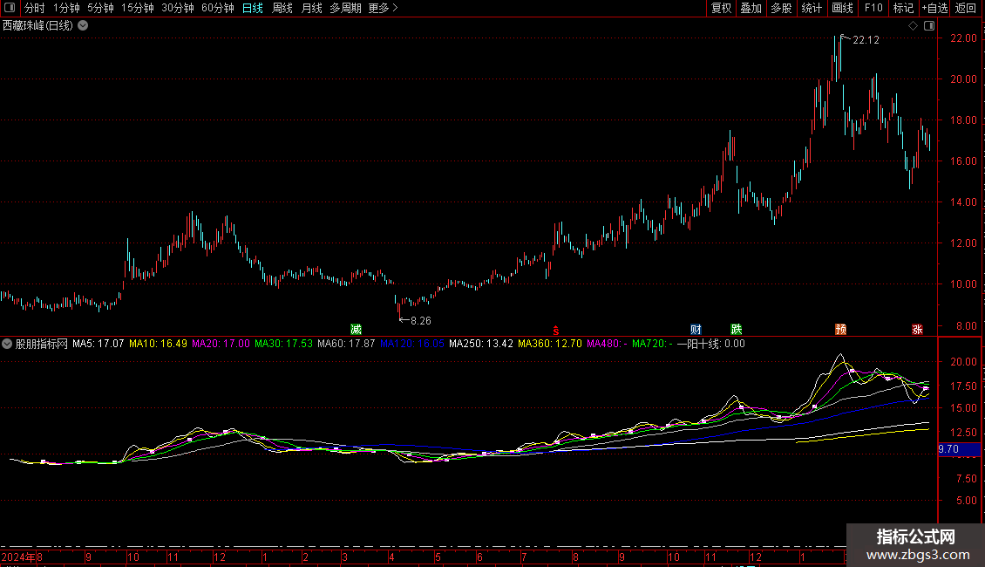Screen dimensions: 985x567
Task: Click the 22.12 high price annotation
Action: point(866,39)
